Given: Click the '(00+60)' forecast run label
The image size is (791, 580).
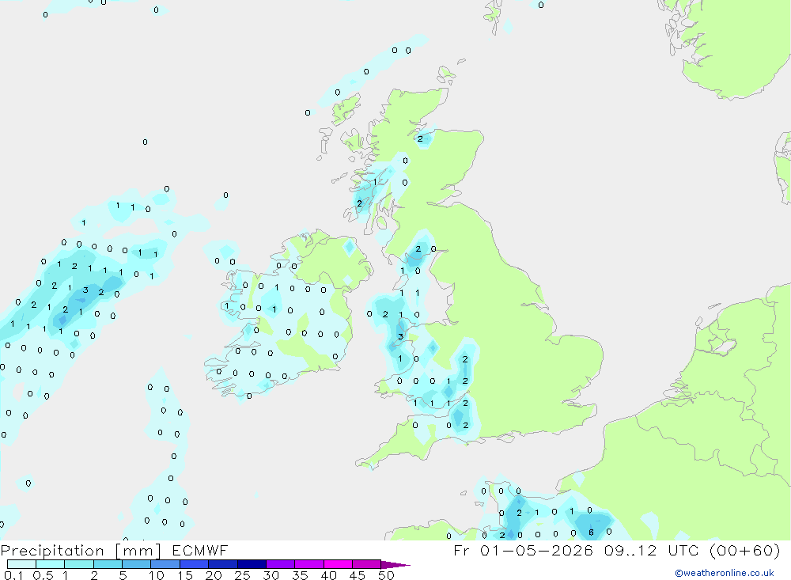Looking at the screenshot, I should tap(744, 550).
